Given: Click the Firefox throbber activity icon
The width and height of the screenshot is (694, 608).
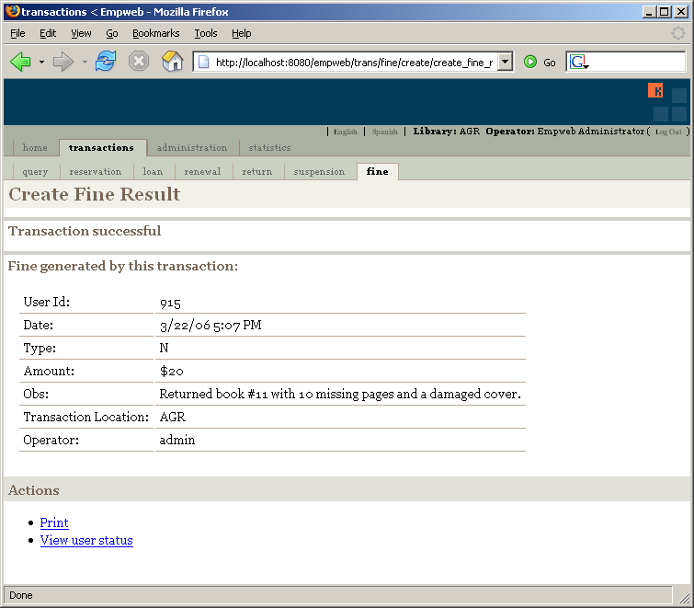Looking at the screenshot, I should pyautogui.click(x=678, y=33).
